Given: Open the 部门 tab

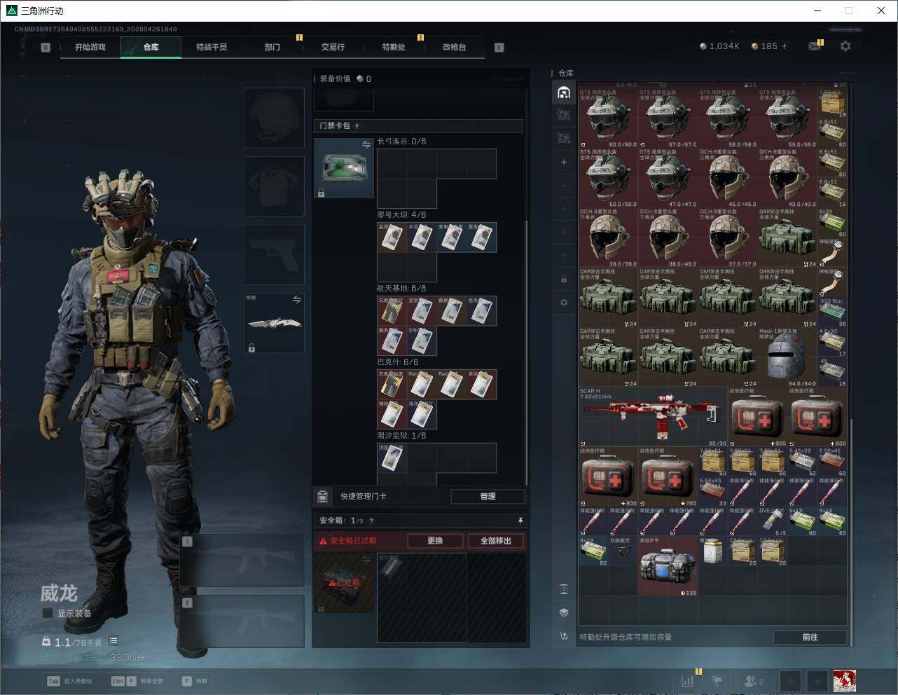Looking at the screenshot, I should [272, 47].
